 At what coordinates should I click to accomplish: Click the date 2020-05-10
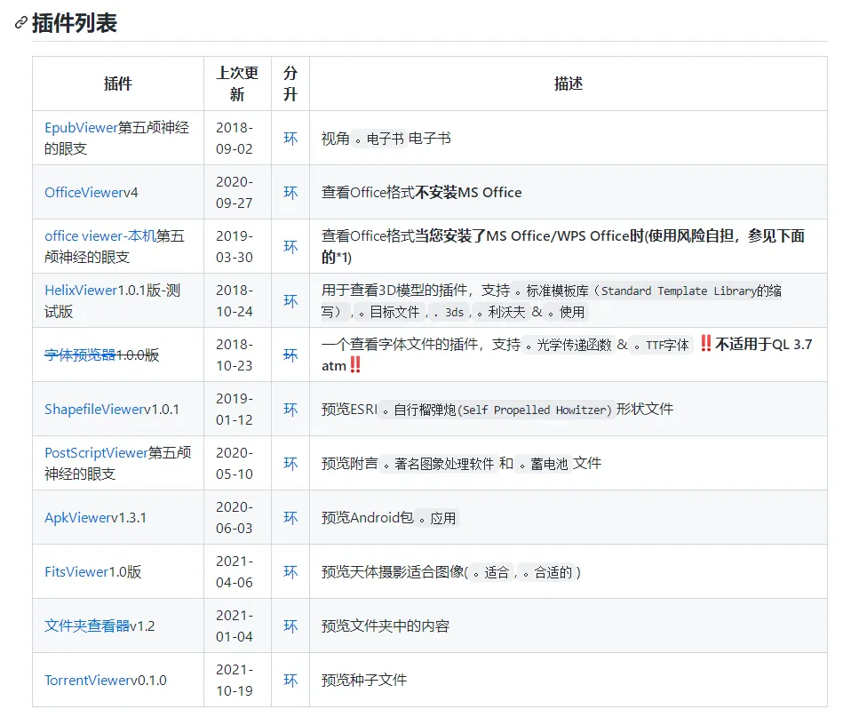235,464
